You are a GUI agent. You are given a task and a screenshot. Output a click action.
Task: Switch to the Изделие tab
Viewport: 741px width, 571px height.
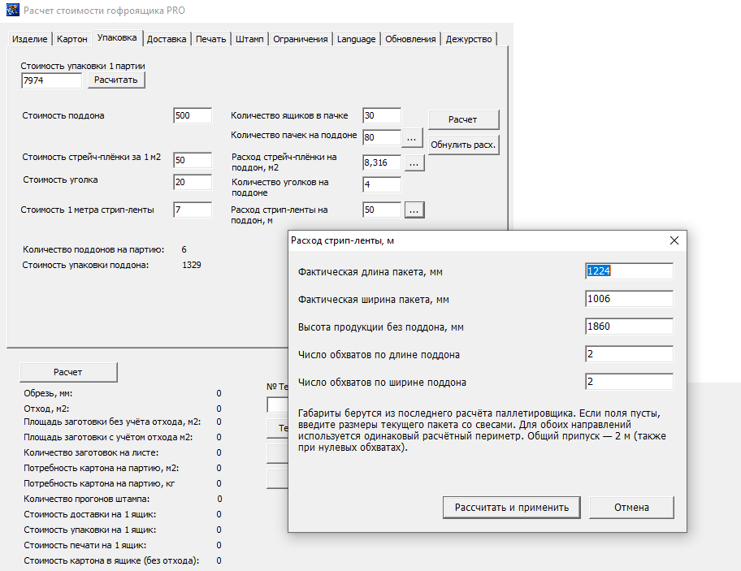point(30,39)
